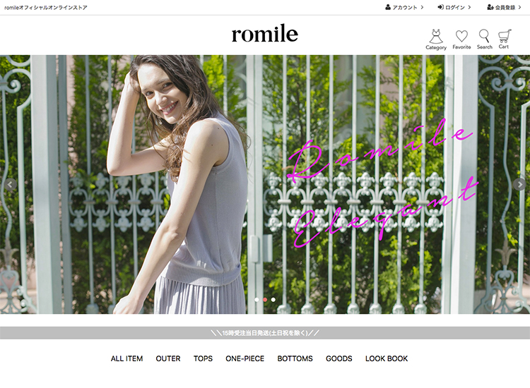Open the Category dress icon
The width and height of the screenshot is (530, 388).
[436, 36]
